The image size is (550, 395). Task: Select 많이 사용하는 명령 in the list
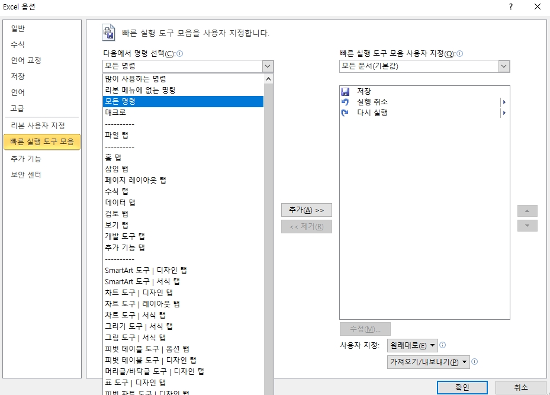tap(183, 79)
